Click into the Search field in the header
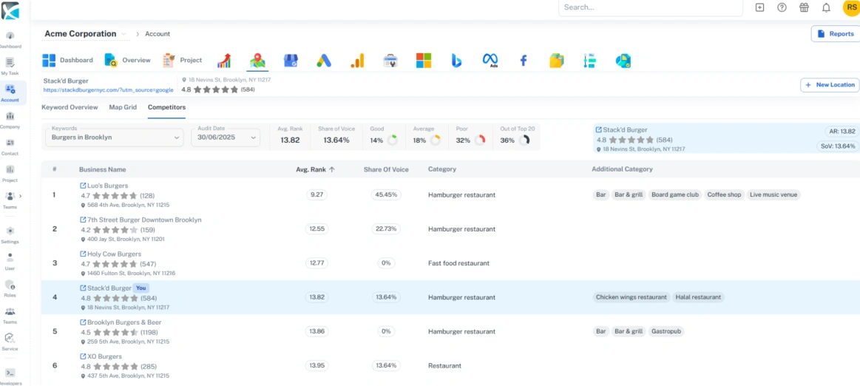Screen dimensions: 860x386 coord(651,7)
